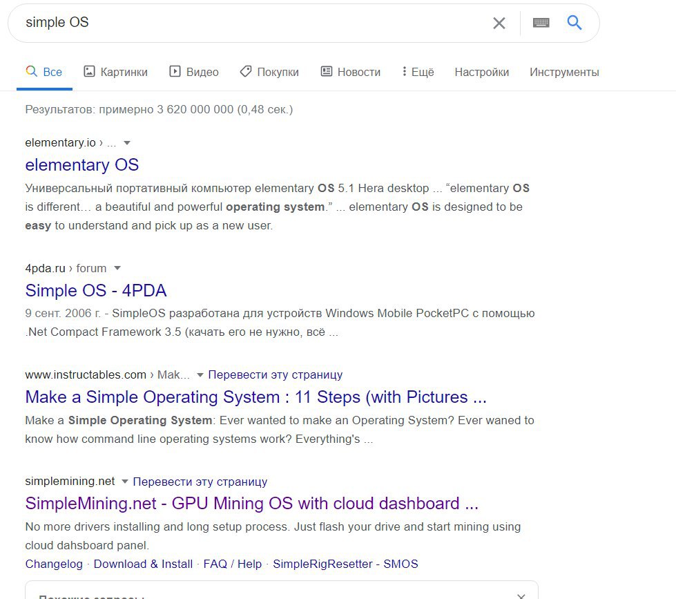Open Инструменты search tools
This screenshot has width=676, height=599.
click(x=564, y=72)
